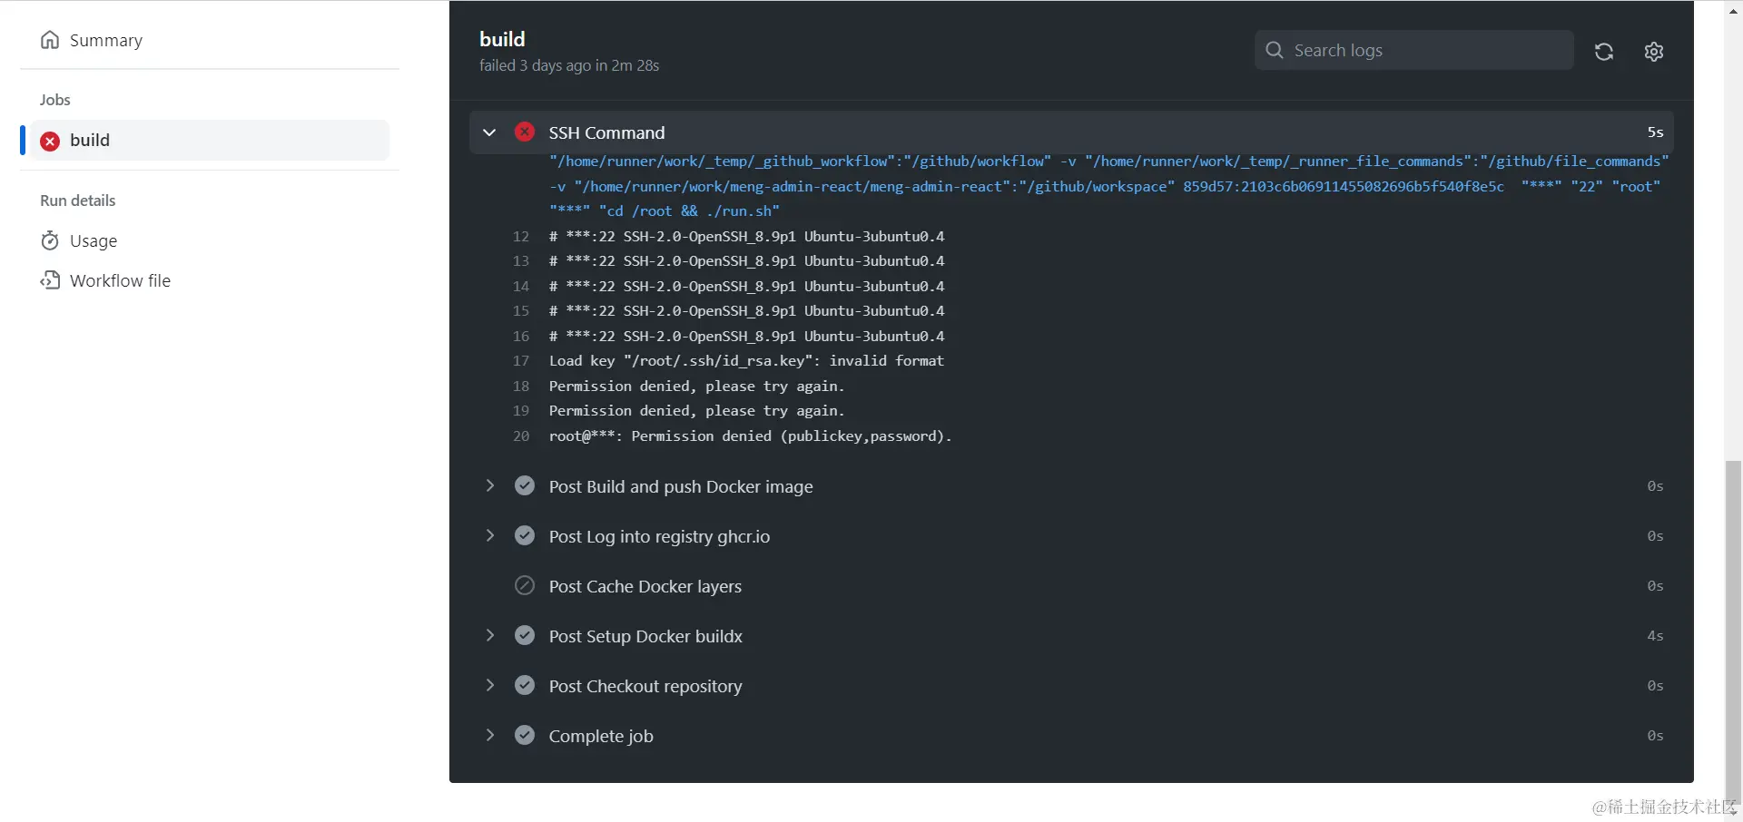Click skipped icon for Post Cache Docker layers
The height and width of the screenshot is (822, 1743).
(525, 585)
